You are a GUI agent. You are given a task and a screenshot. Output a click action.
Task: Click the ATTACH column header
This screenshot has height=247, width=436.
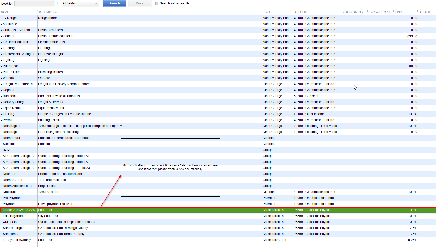point(425,12)
